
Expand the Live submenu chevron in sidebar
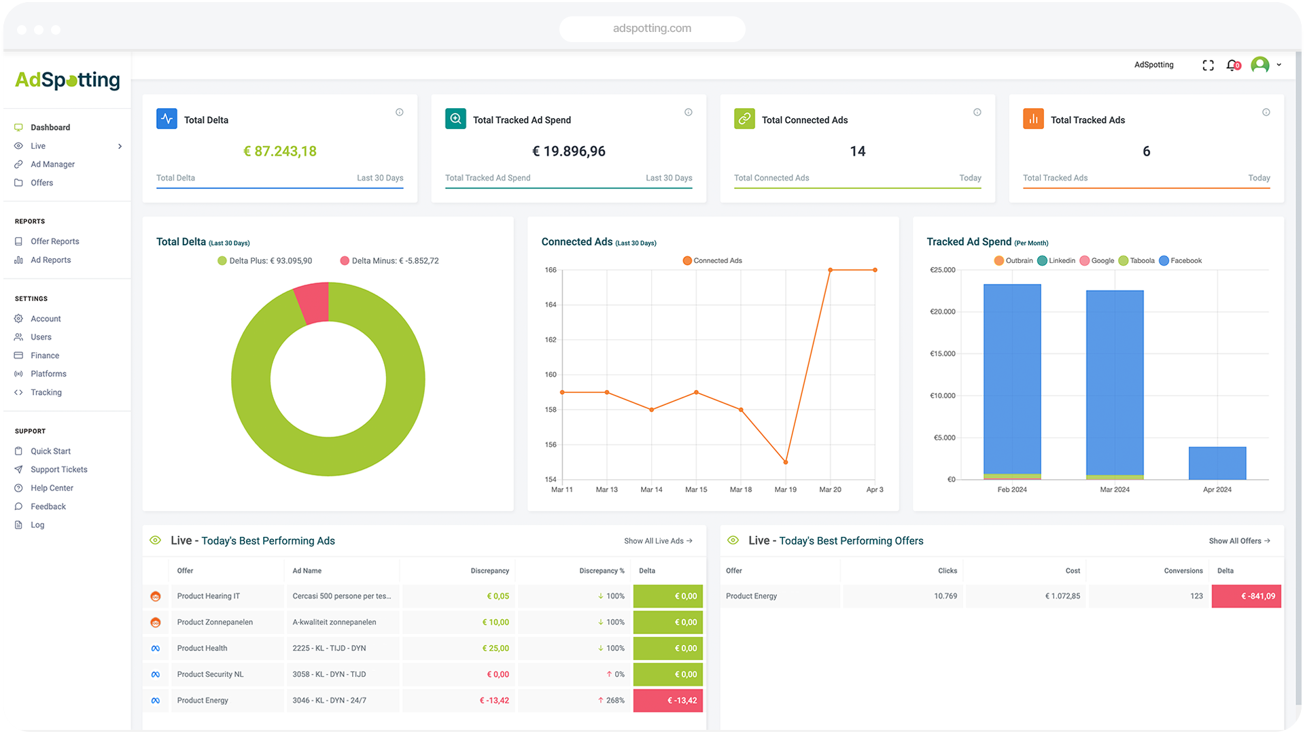pyautogui.click(x=120, y=146)
